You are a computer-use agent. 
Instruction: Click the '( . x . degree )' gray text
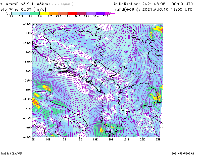pos(61,4)
